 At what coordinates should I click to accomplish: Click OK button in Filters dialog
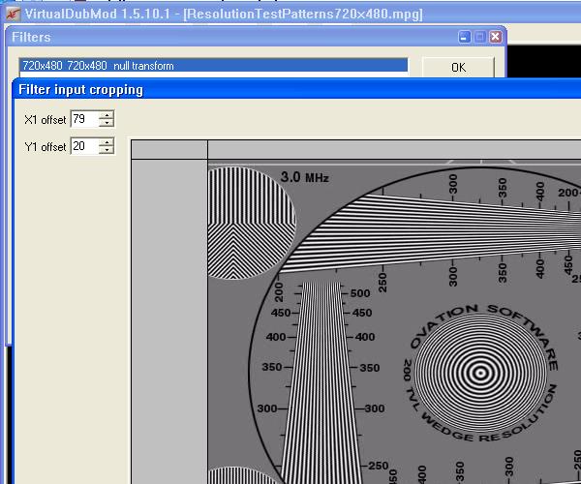458,67
